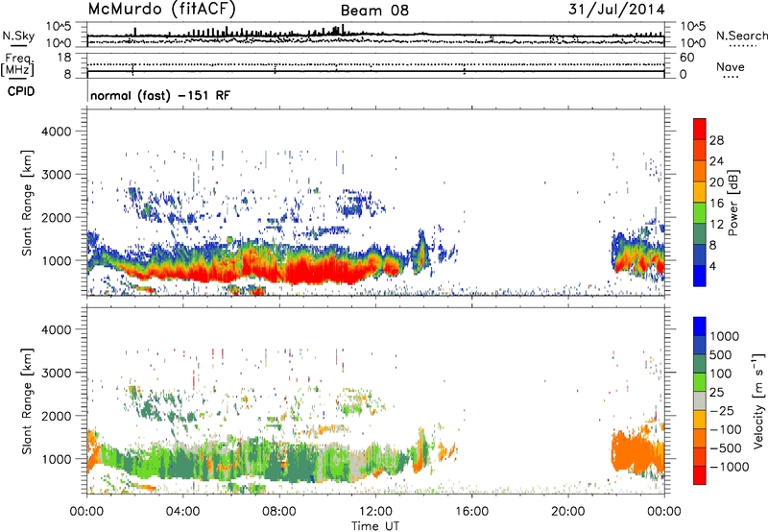The width and height of the screenshot is (768, 532).
Task: Select the N.Sky legend label
Action: [x=18, y=36]
